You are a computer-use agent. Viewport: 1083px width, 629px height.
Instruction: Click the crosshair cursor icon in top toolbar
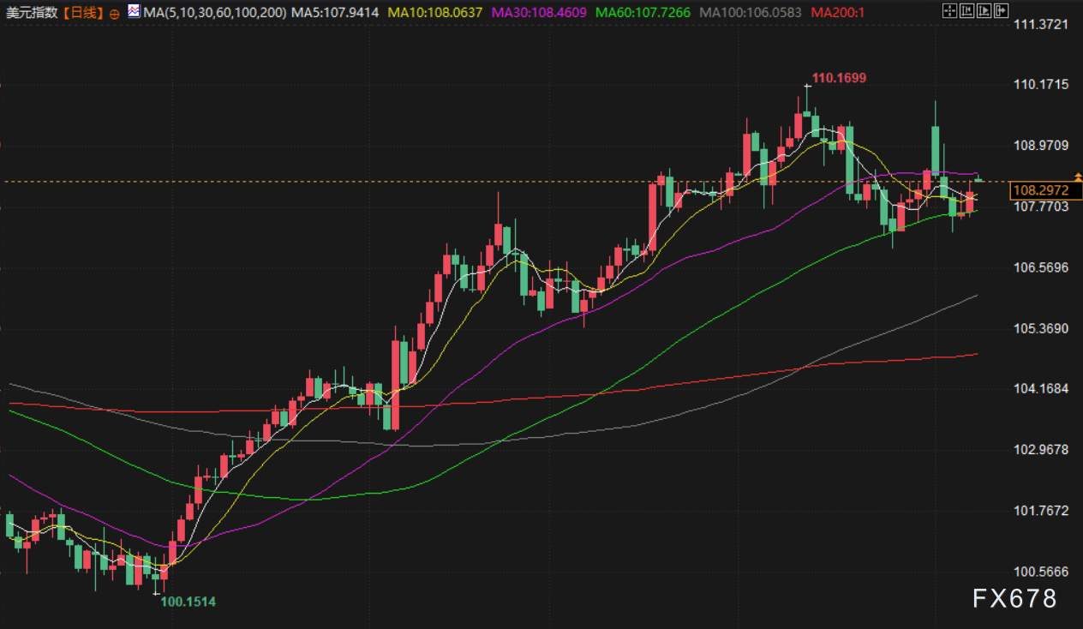coord(948,11)
